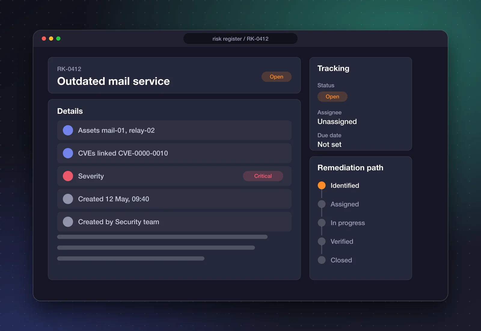
Task: Click the gray dot beside Created by Security team
Action: (x=68, y=222)
